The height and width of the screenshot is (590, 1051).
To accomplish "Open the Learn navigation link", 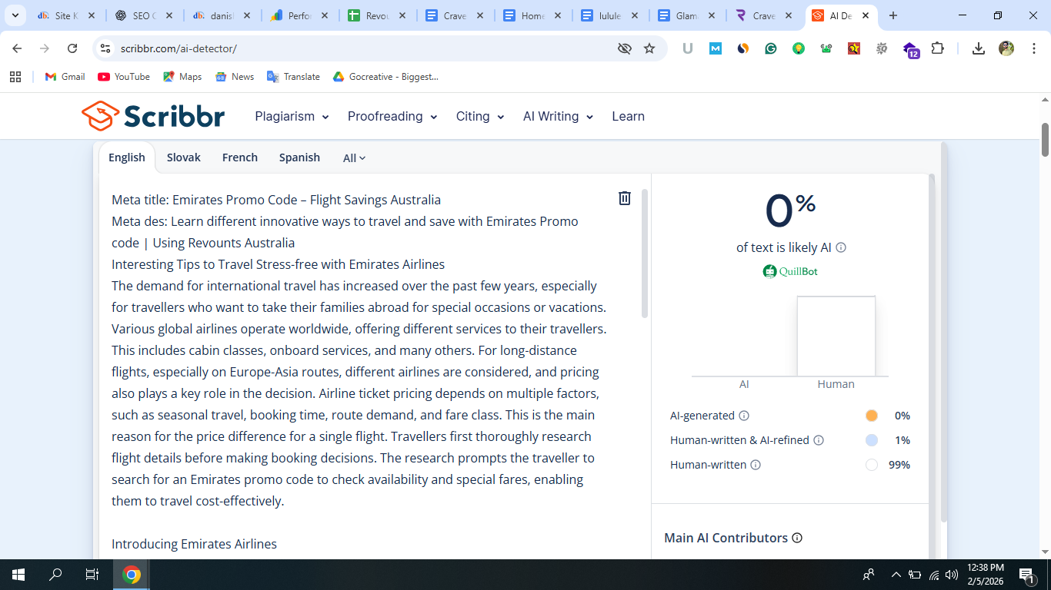I will (628, 117).
